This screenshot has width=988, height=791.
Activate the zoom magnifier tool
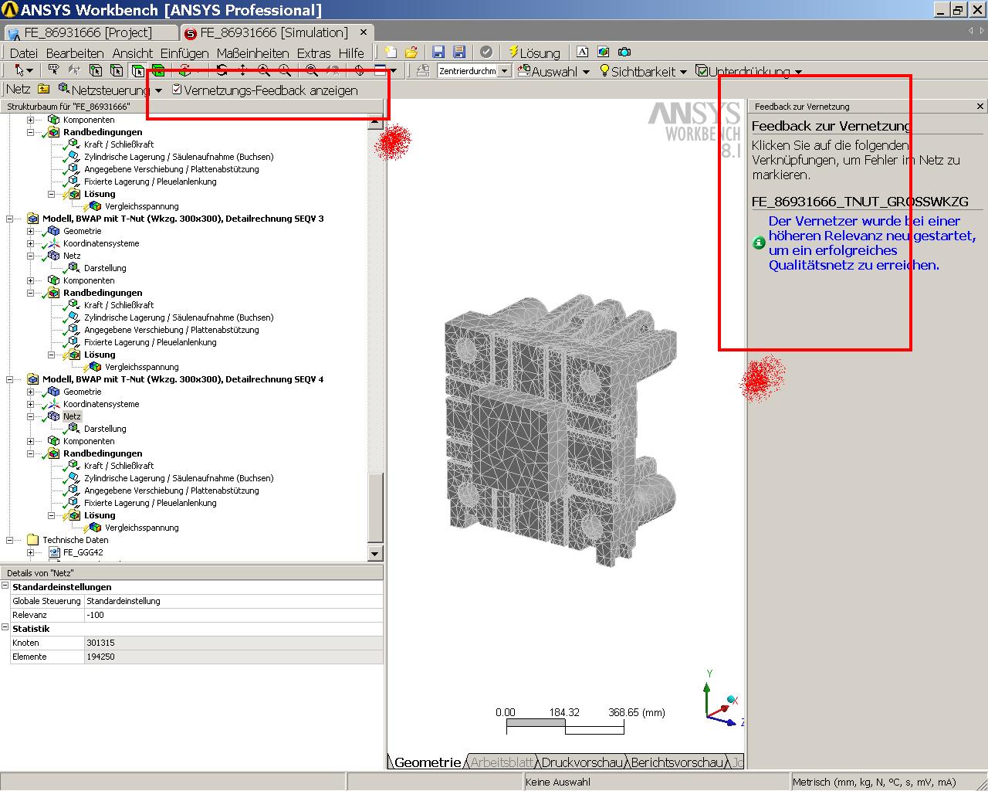click(x=264, y=70)
